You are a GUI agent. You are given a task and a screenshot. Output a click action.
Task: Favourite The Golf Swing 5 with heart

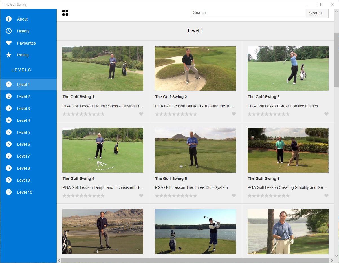[234, 195]
